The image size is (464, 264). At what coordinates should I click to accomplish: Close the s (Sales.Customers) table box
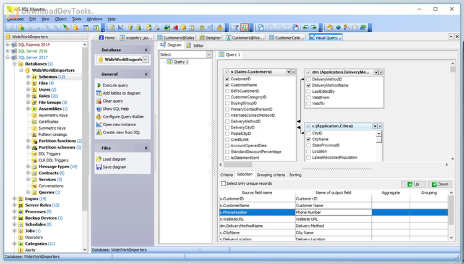[x=293, y=72]
